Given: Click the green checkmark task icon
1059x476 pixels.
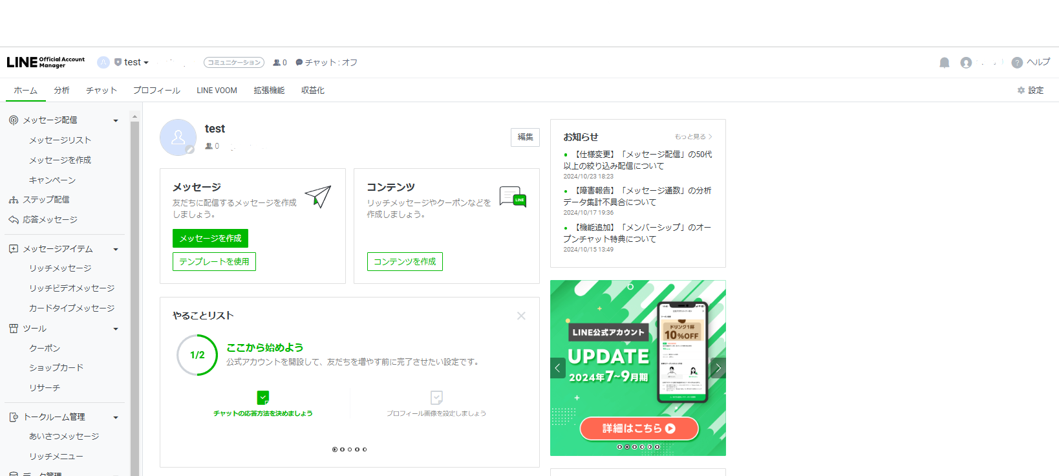Looking at the screenshot, I should coord(263,397).
